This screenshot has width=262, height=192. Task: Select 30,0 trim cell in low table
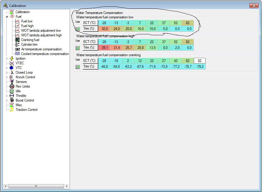click(x=104, y=29)
